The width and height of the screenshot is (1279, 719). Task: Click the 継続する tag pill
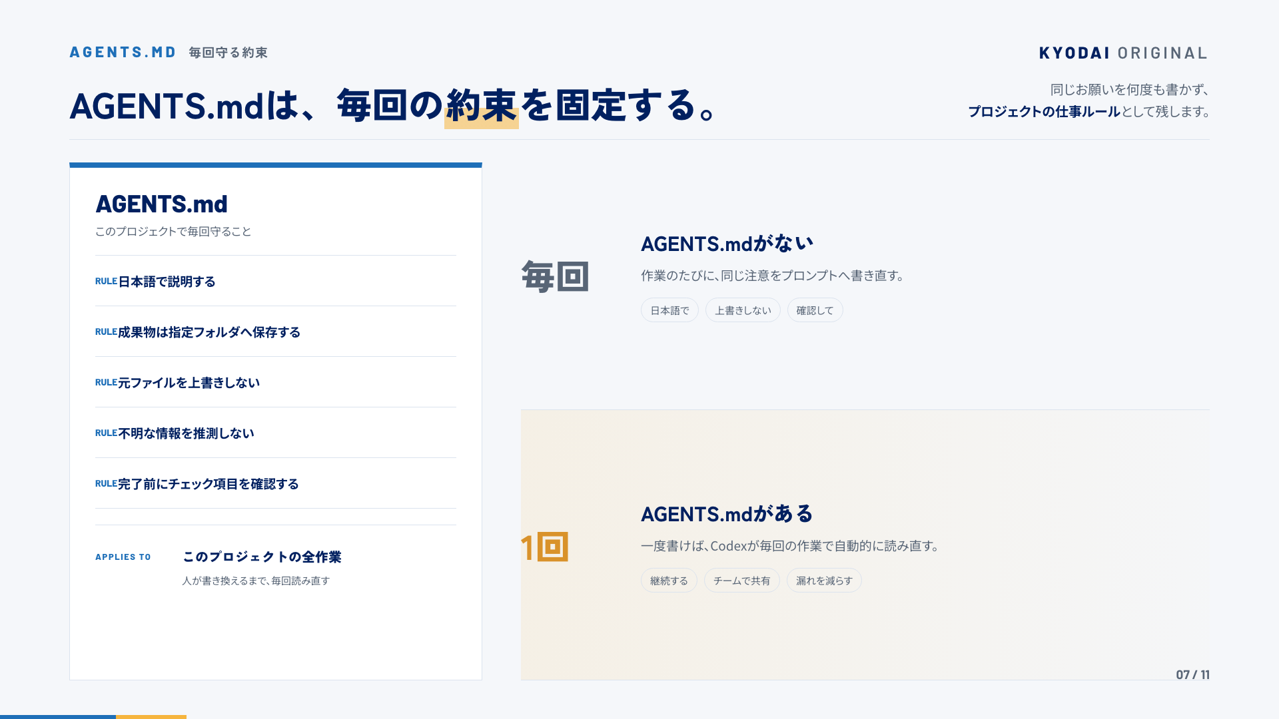click(x=669, y=581)
